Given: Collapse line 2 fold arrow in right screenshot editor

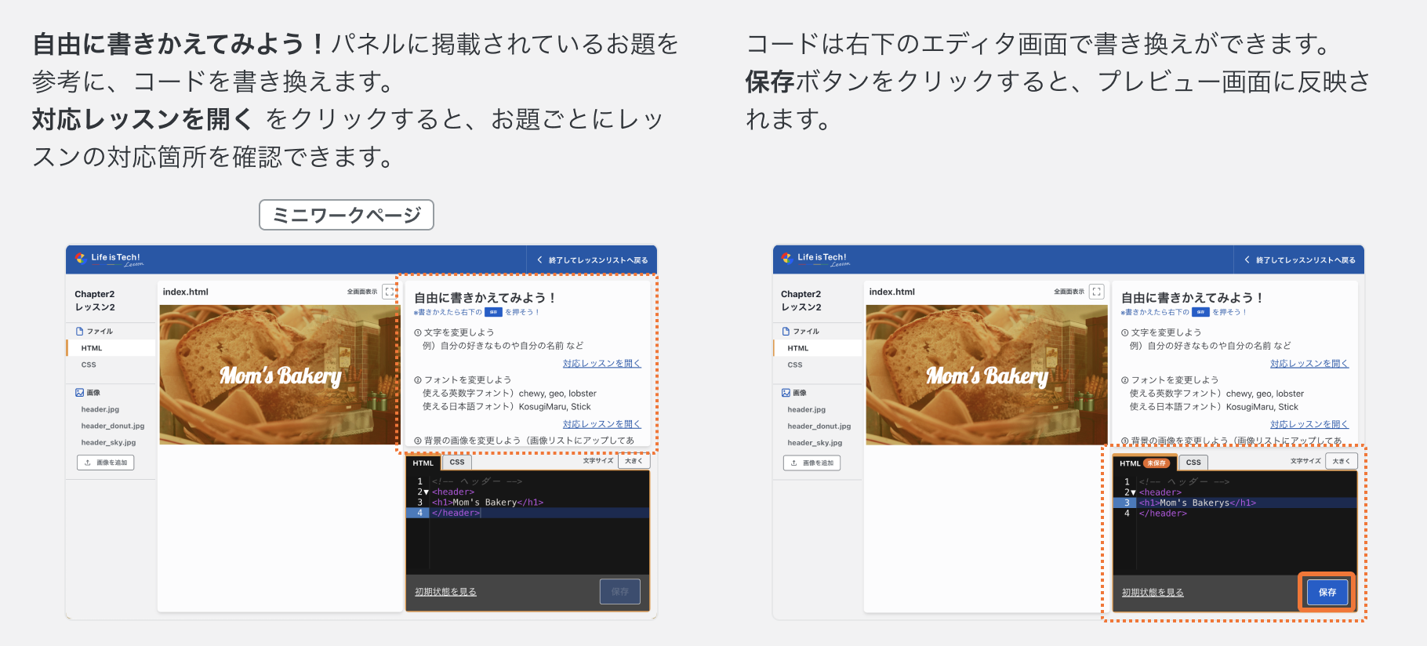Looking at the screenshot, I should (1133, 492).
